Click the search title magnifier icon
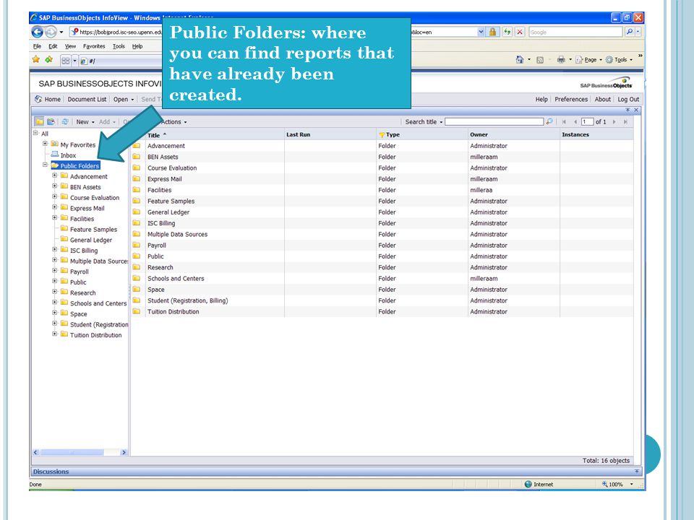Screen dimensions: 694x520 tap(549, 121)
